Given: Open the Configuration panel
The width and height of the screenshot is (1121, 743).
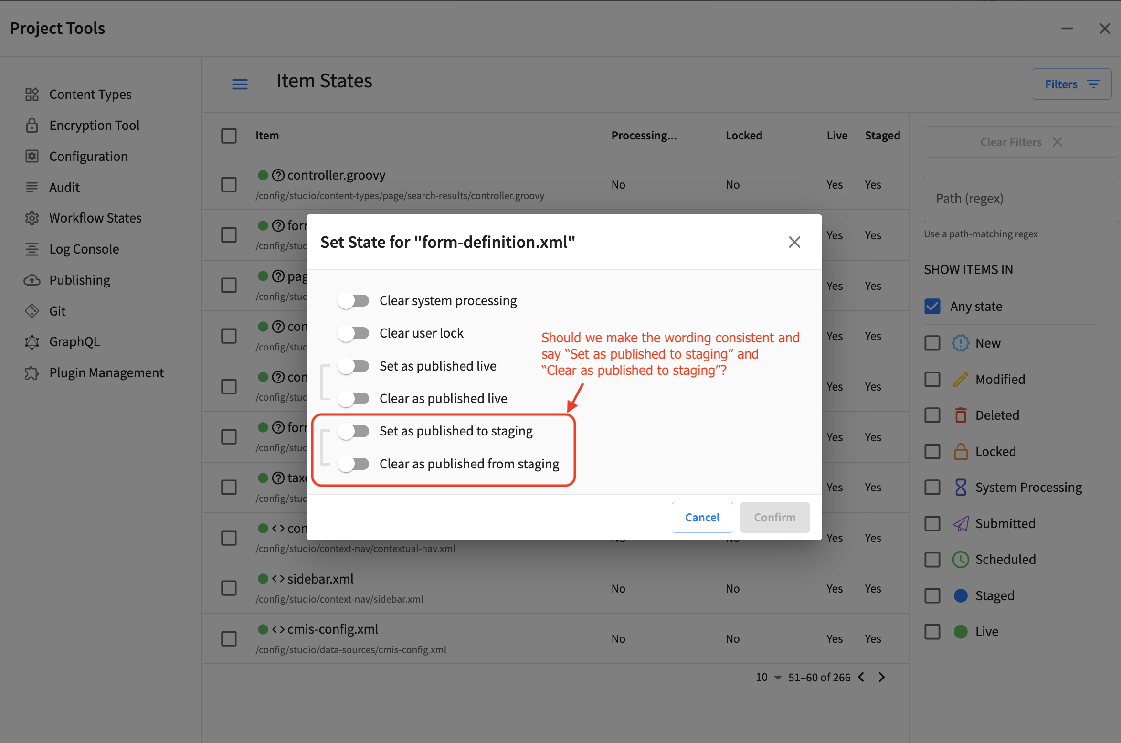Looking at the screenshot, I should 88,156.
